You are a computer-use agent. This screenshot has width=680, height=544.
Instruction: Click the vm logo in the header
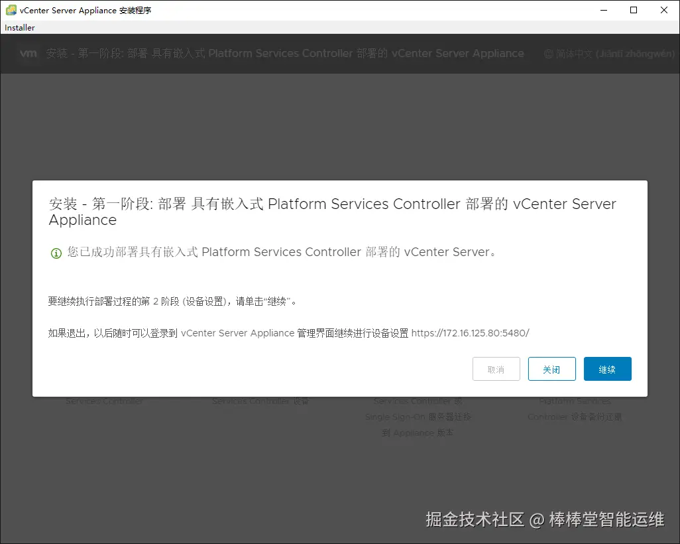point(28,53)
